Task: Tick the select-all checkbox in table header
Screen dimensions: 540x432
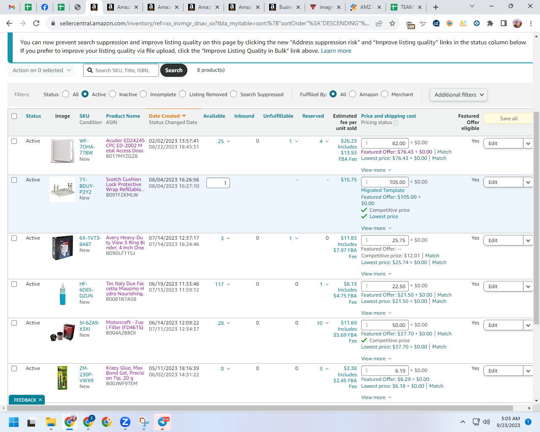Action: coord(14,116)
